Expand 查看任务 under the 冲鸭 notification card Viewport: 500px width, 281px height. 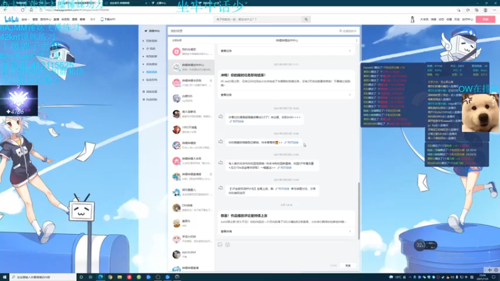click(x=286, y=95)
